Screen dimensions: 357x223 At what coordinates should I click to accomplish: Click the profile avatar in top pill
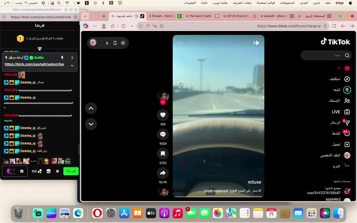93,42
